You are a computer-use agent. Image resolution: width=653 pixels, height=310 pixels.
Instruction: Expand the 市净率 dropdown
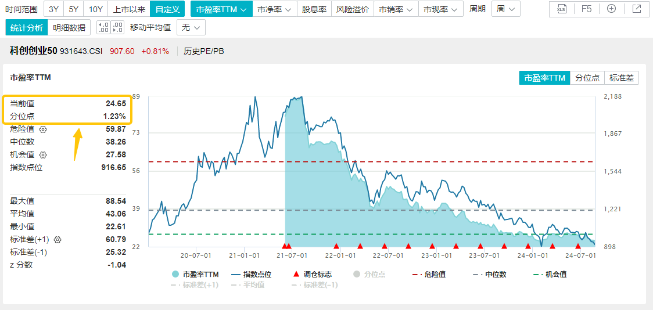274,9
